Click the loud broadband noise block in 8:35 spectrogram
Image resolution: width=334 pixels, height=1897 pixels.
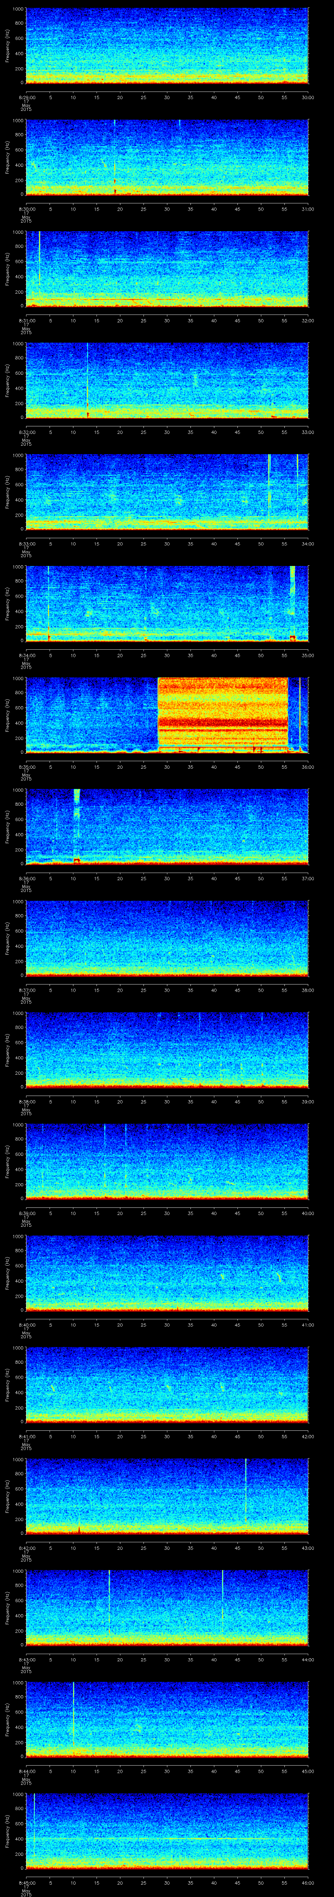point(223,713)
